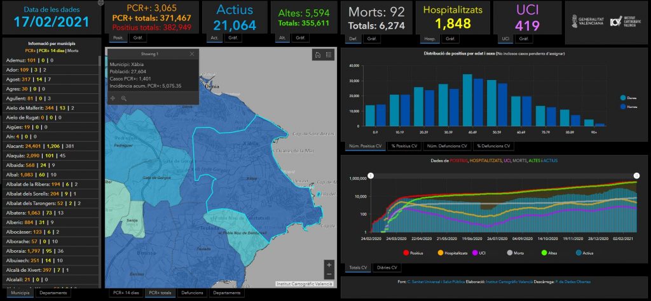651x301 pixels.
Task: Close the Xàbia info popup
Action: pos(192,54)
